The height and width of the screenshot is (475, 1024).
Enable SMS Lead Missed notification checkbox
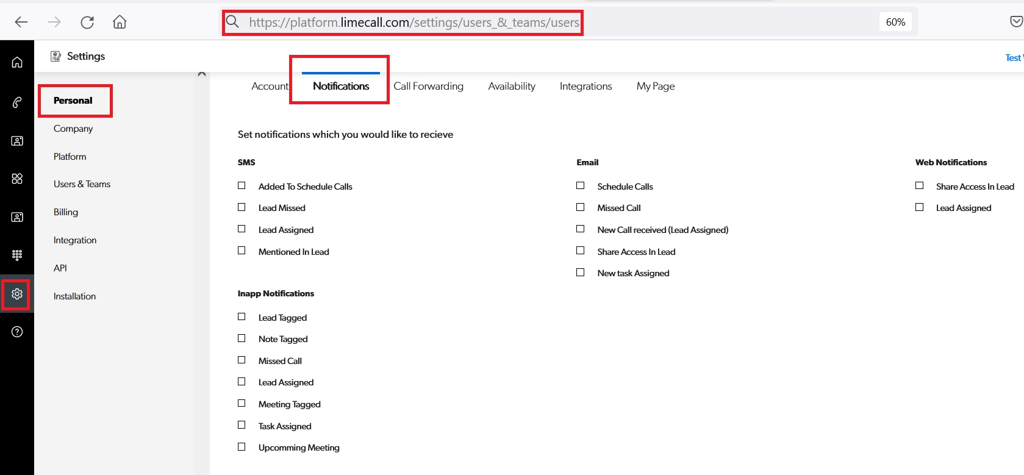click(x=242, y=207)
